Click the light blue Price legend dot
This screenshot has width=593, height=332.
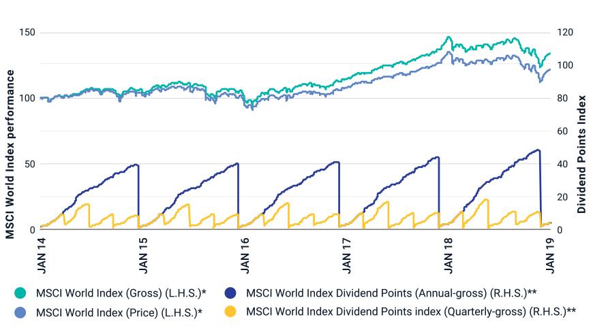click(x=21, y=312)
